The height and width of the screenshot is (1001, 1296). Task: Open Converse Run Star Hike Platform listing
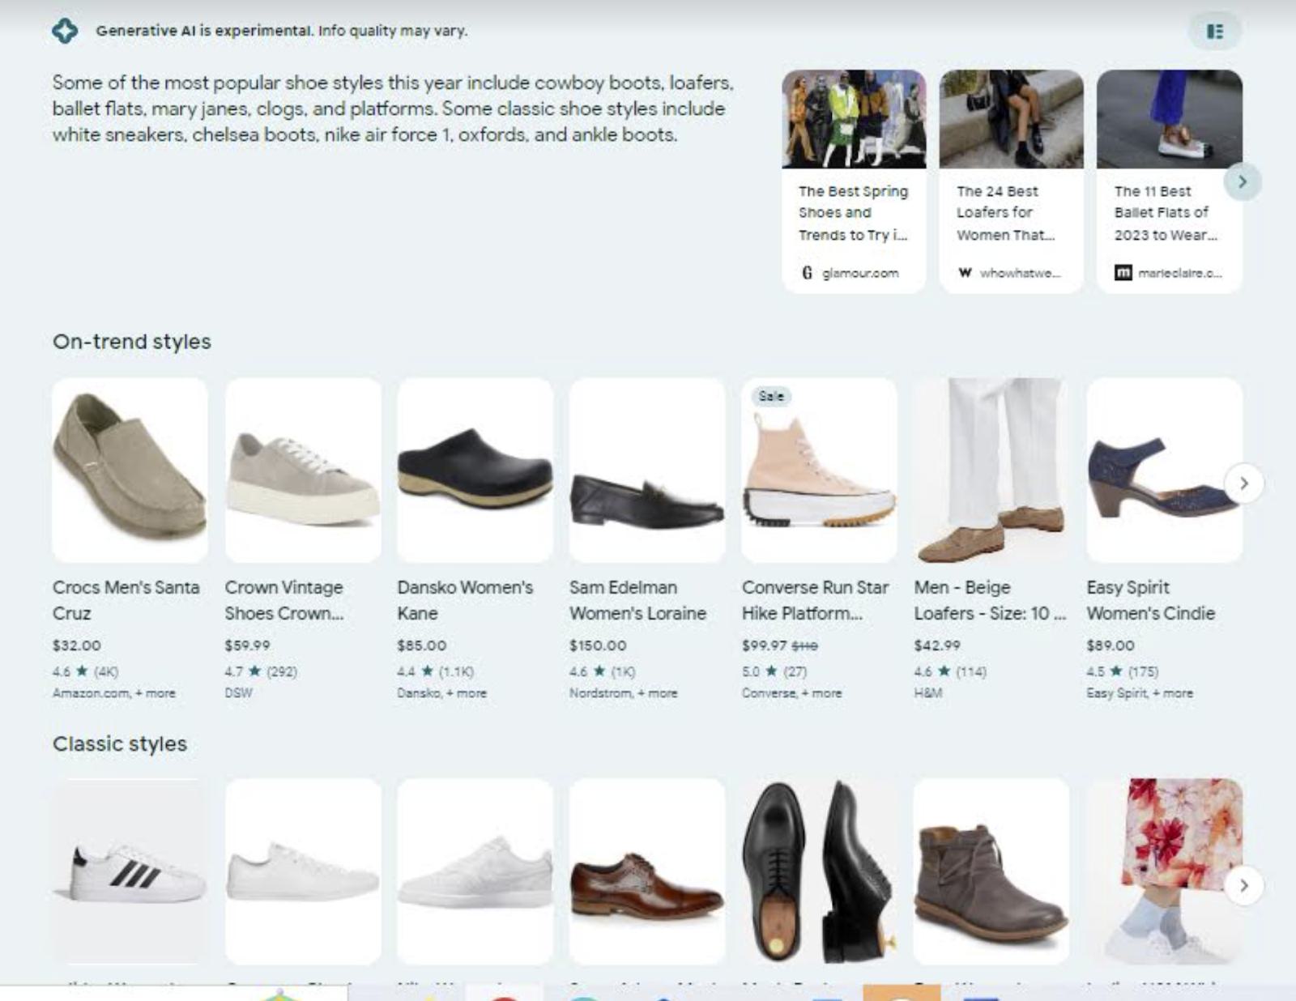pyautogui.click(x=815, y=600)
